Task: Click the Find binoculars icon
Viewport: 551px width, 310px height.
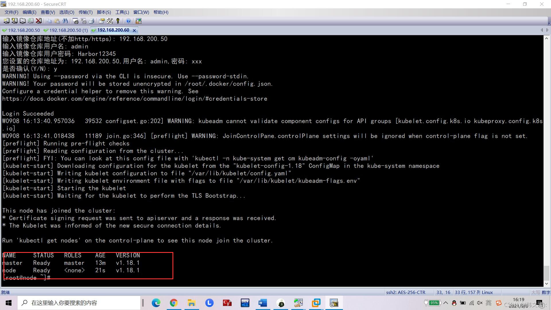Action: click(65, 21)
